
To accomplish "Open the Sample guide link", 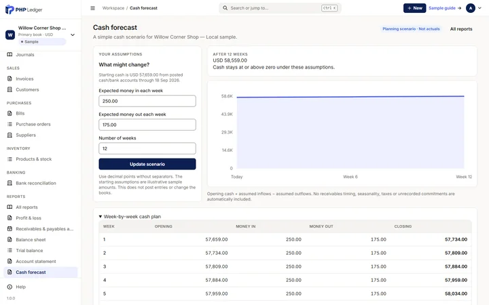I will 442,8.
